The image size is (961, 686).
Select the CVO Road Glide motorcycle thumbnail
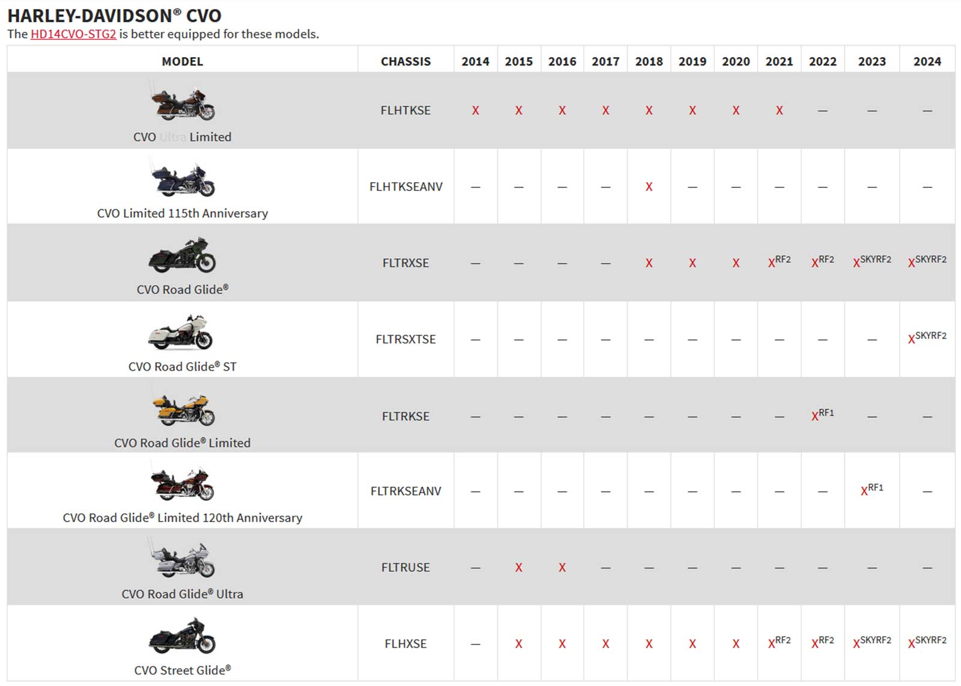[183, 255]
